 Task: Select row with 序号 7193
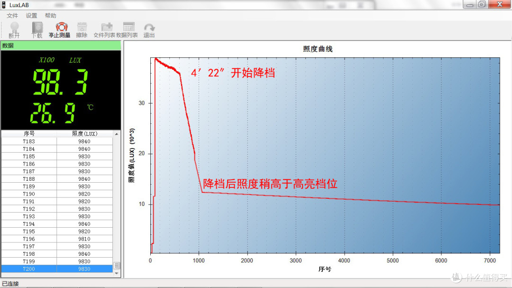coord(57,216)
